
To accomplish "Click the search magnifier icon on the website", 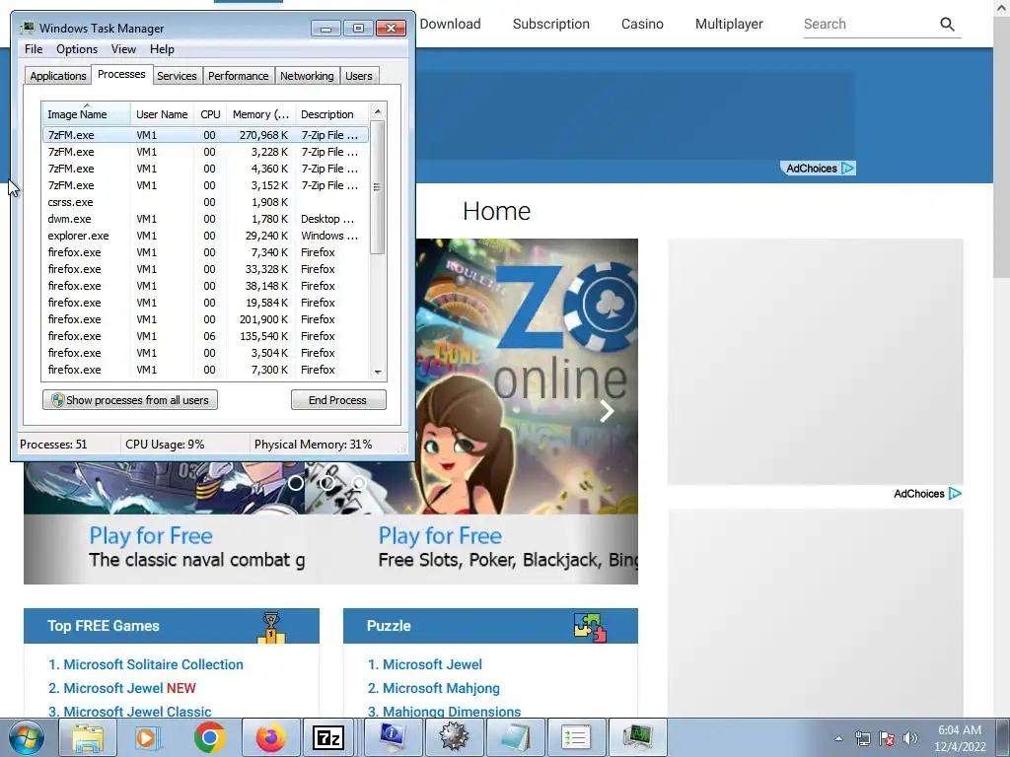I will pyautogui.click(x=947, y=25).
